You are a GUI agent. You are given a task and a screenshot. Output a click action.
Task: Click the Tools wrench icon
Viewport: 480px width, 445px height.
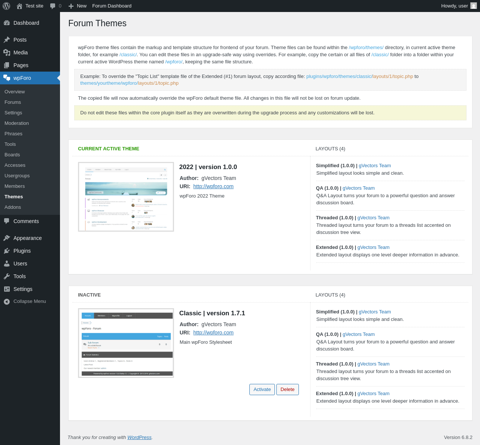point(7,276)
